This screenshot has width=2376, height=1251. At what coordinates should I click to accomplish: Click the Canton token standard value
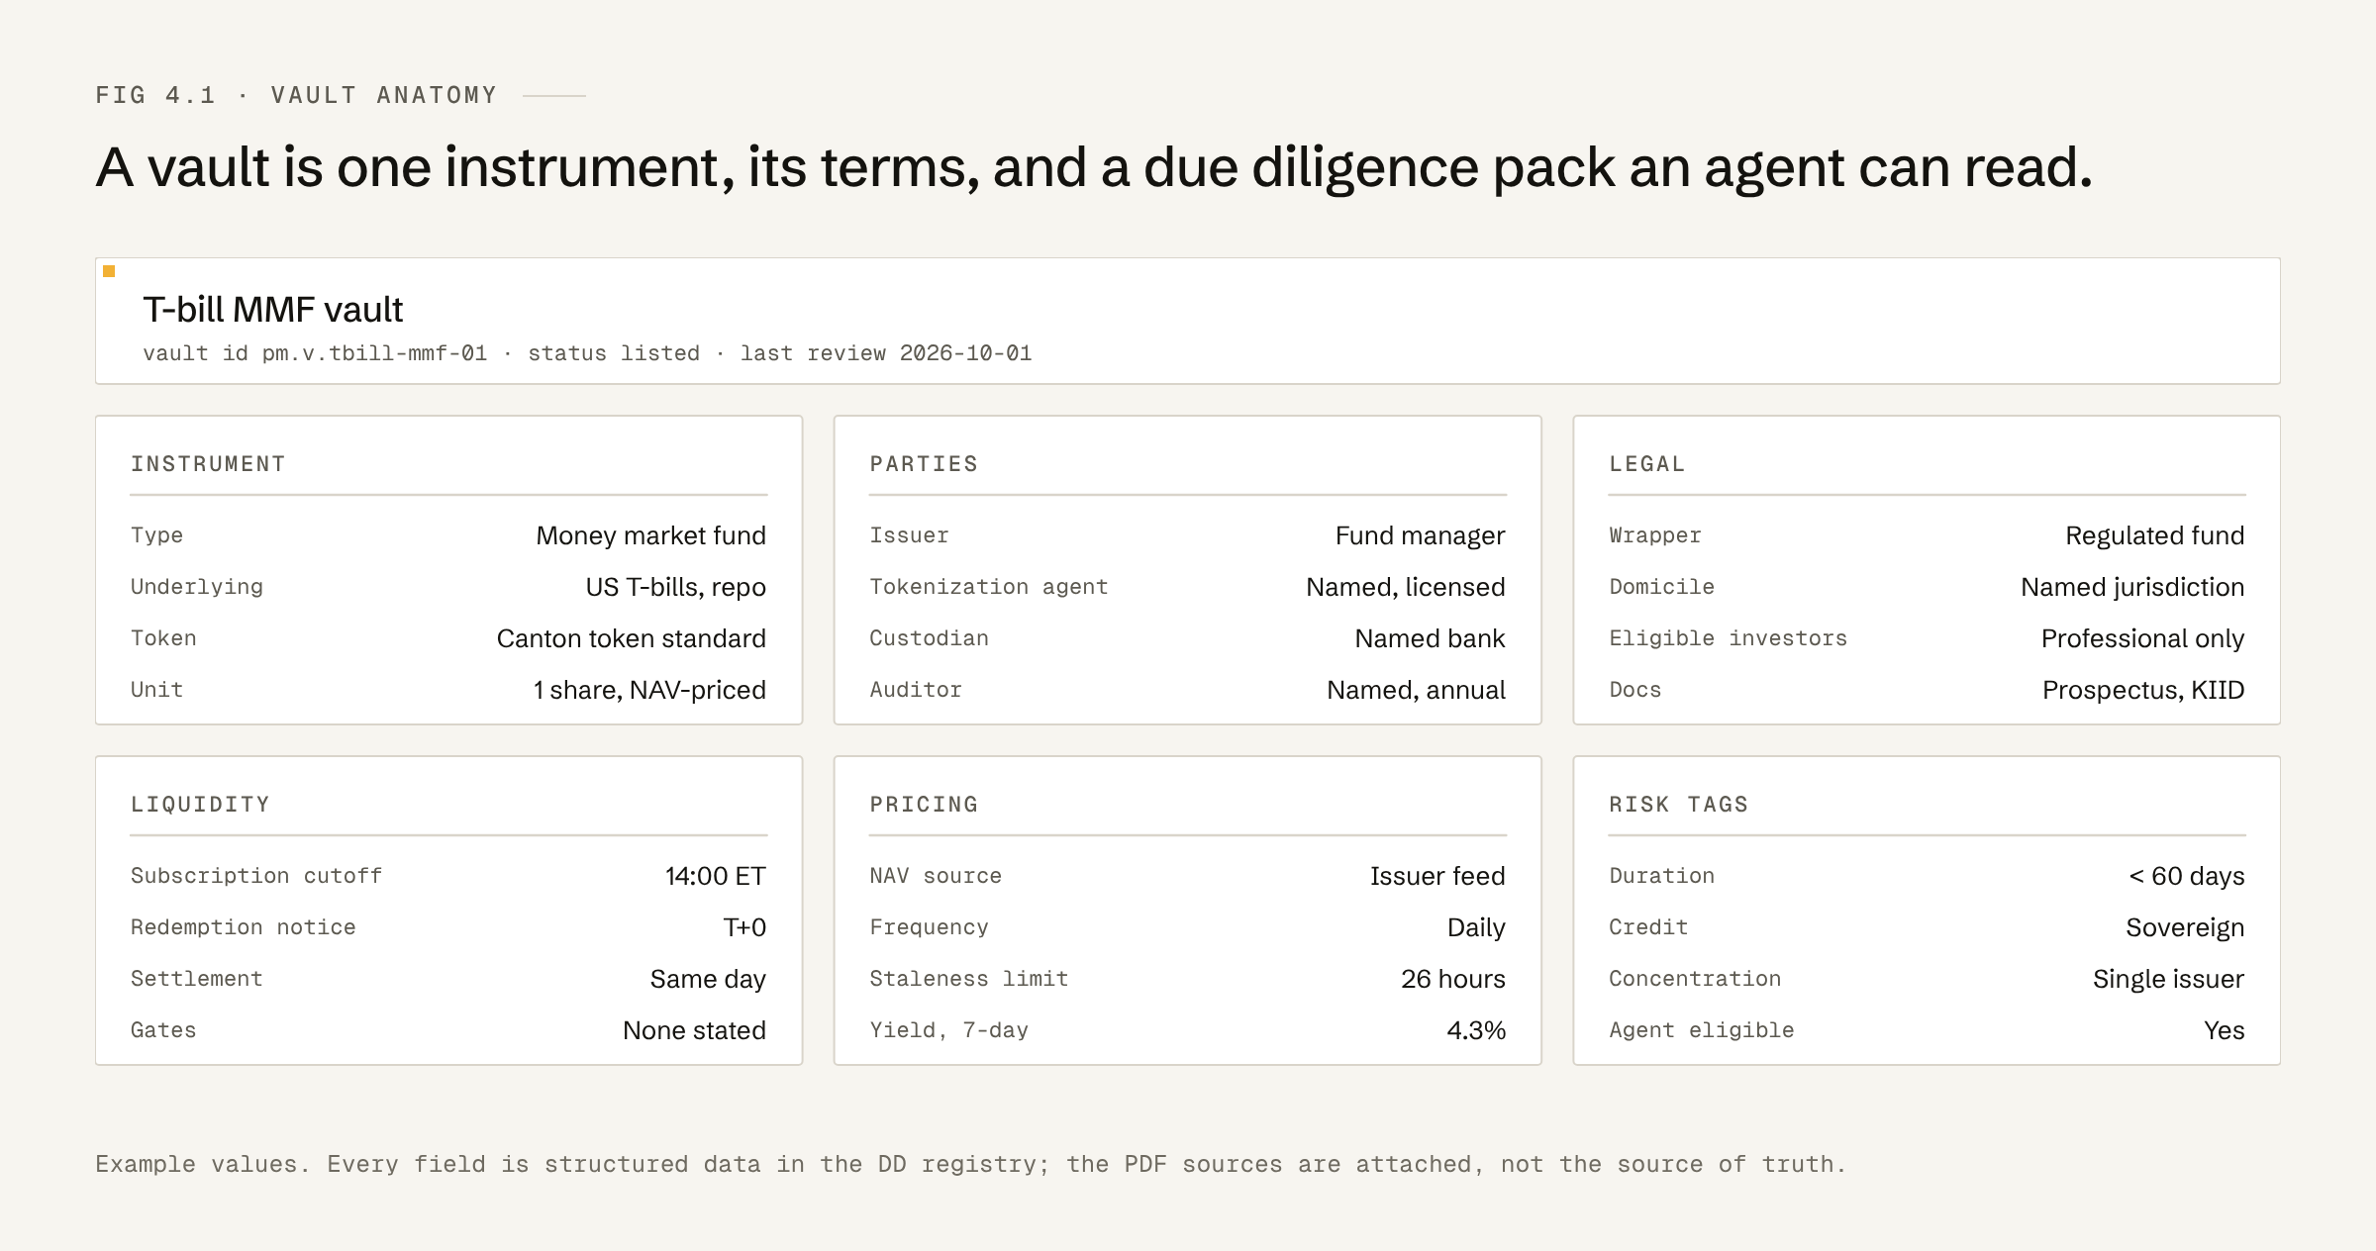coord(631,638)
